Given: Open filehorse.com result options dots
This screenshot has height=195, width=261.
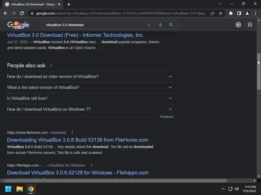Looking at the screenshot, I should click(x=72, y=133).
